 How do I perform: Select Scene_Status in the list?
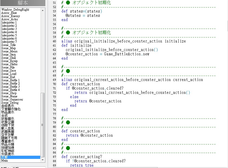pos(9,64)
